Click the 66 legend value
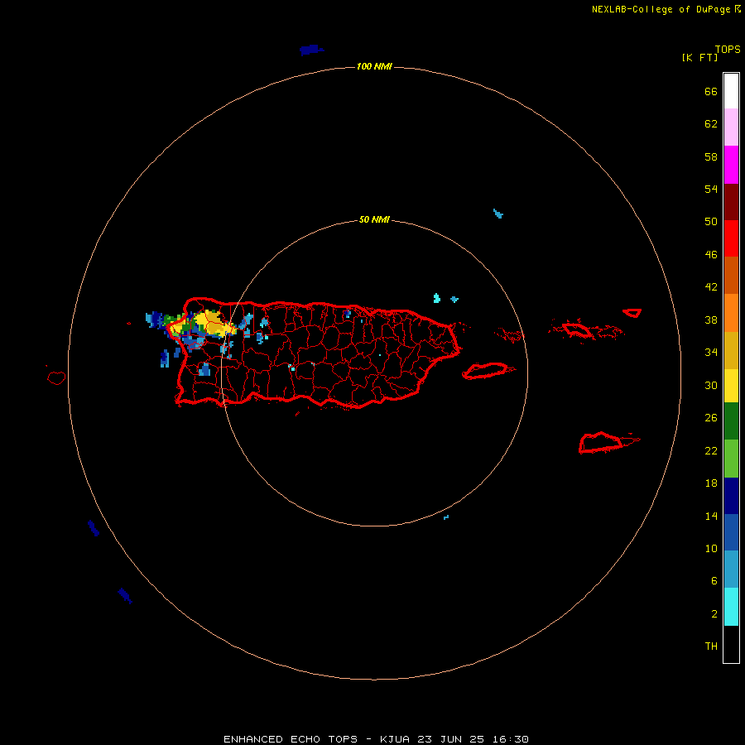This screenshot has height=745, width=745. coord(711,91)
